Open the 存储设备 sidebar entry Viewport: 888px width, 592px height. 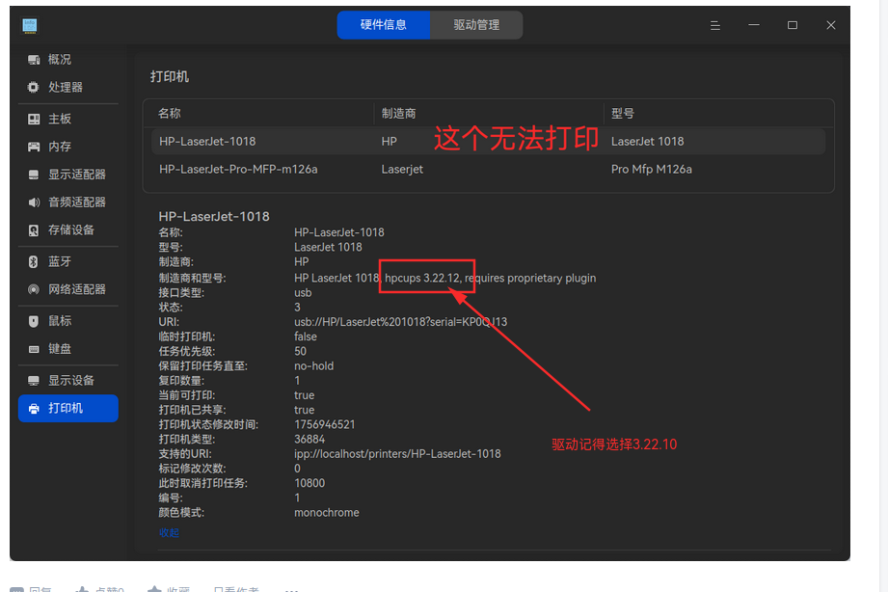coord(67,230)
